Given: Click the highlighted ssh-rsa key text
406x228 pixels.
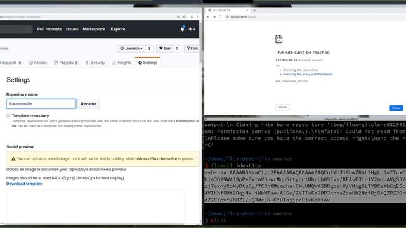Looking at the screenshot, I should pos(305,186).
